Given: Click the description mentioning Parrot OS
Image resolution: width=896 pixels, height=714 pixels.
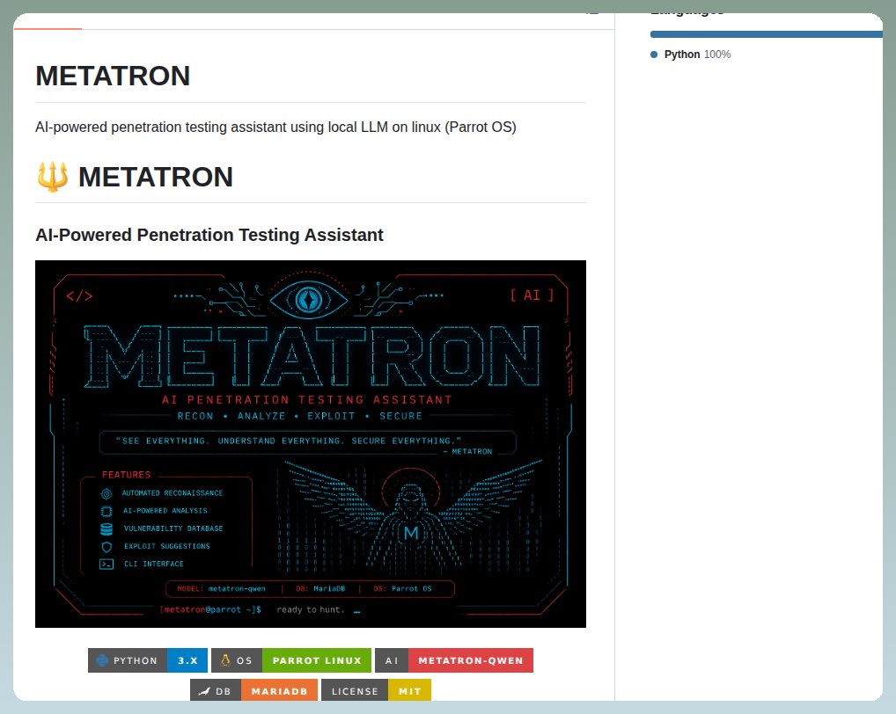Looking at the screenshot, I should 275,127.
